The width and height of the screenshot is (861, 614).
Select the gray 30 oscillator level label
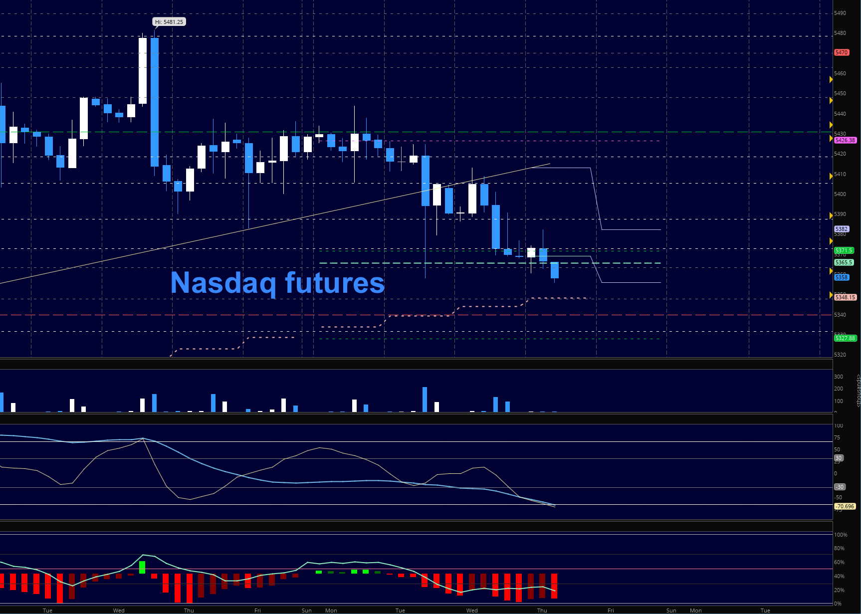tap(839, 458)
